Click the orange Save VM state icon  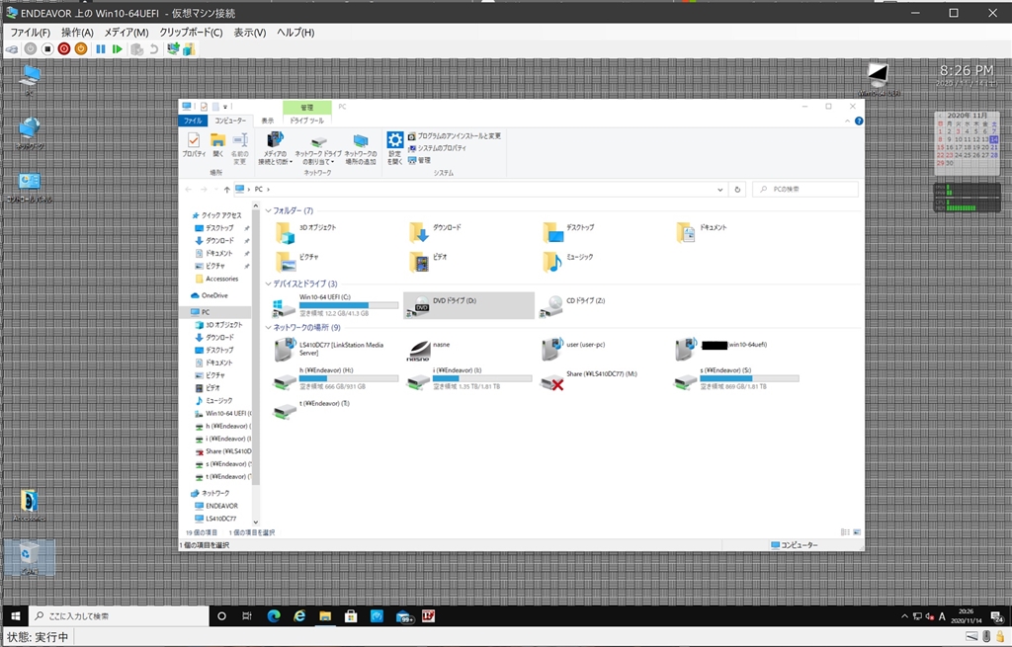pyautogui.click(x=81, y=49)
